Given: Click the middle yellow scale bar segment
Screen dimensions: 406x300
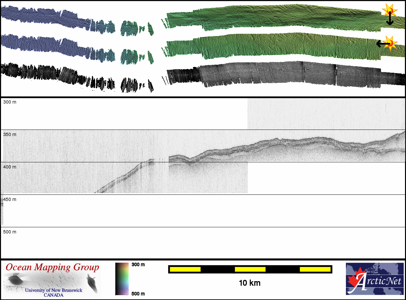Looking at the screenshot, I should [x=250, y=269].
